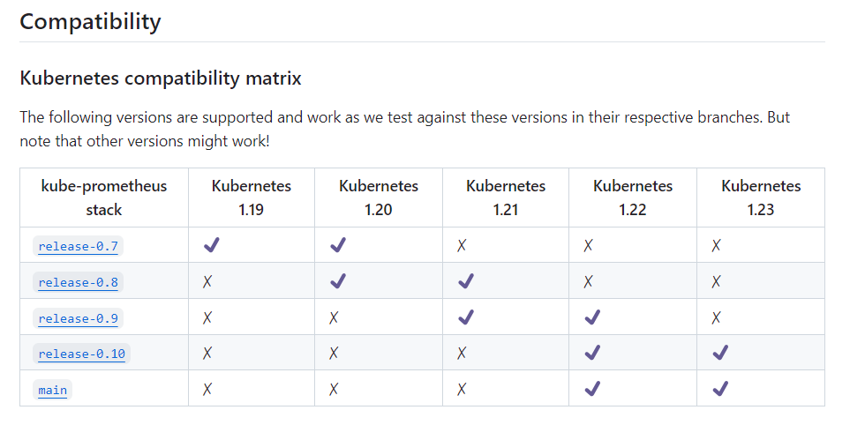
Task: Open the release-0.8 branch link
Action: click(x=78, y=283)
